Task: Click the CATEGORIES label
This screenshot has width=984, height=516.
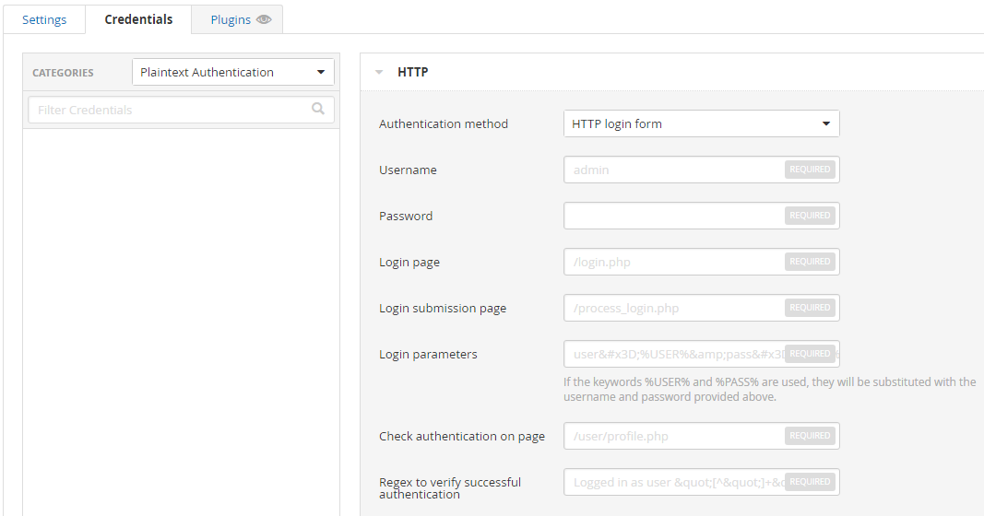Action: pos(63,73)
